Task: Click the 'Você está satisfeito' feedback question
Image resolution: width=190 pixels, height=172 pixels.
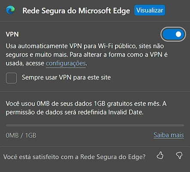Action: pyautogui.click(x=74, y=157)
